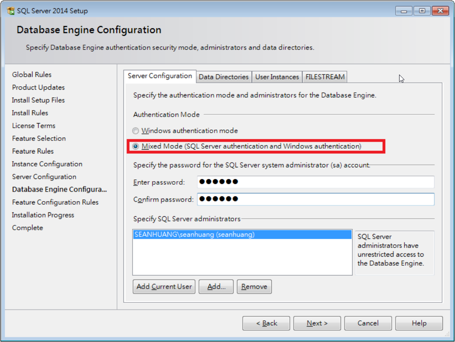The width and height of the screenshot is (455, 342).
Task: Select License Terms in the left sidebar
Action: (x=33, y=126)
